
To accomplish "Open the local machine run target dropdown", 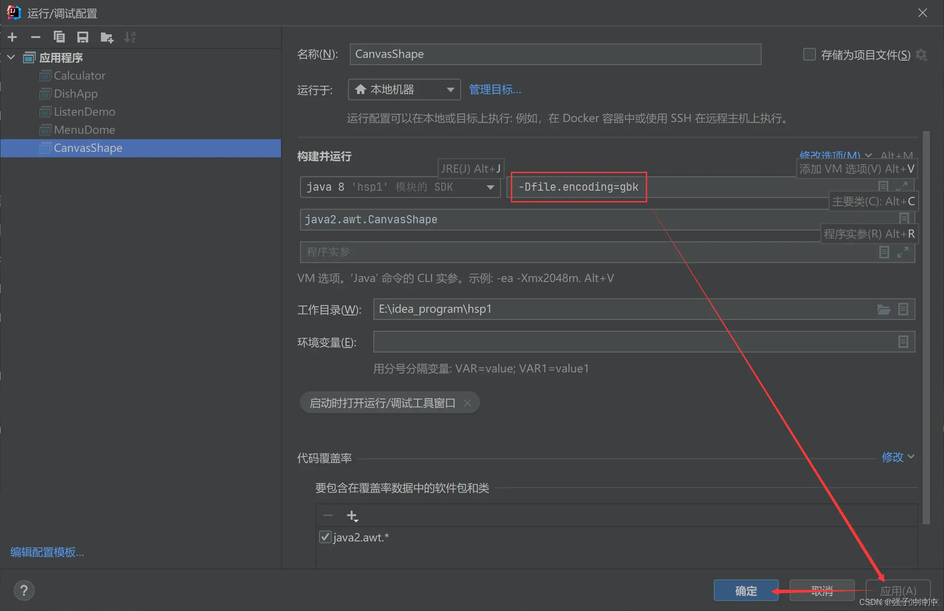I will point(404,89).
